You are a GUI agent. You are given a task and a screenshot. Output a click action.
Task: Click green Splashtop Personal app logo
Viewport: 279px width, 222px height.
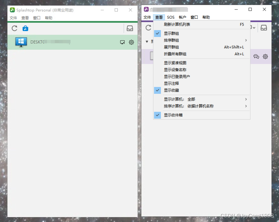[12, 10]
